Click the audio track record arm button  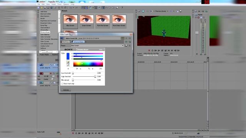tap(50, 73)
